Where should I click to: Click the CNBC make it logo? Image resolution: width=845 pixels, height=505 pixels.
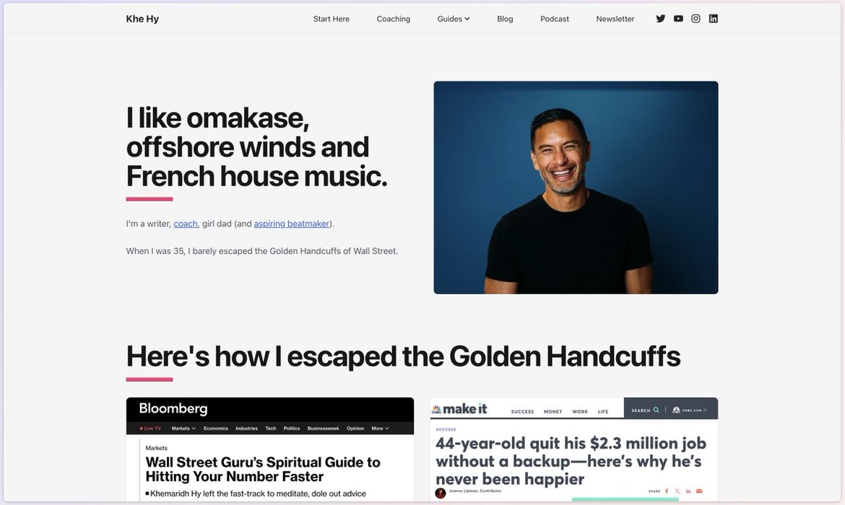(x=459, y=409)
